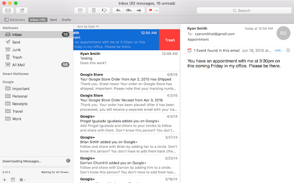
Task: Open the Important folder
Action: [x=36, y=88]
